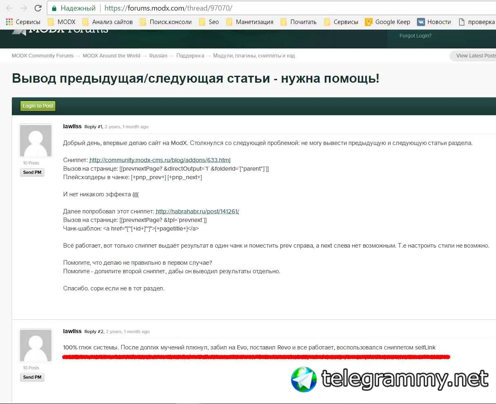Click the browser forward arrow
This screenshot has height=404, width=496.
(x=24, y=8)
